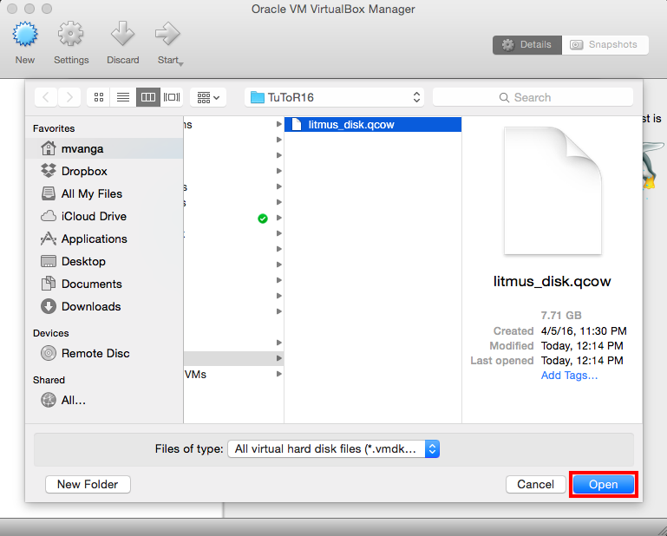This screenshot has width=667, height=536.
Task: Click the large file preview thumbnail
Action: (x=553, y=191)
